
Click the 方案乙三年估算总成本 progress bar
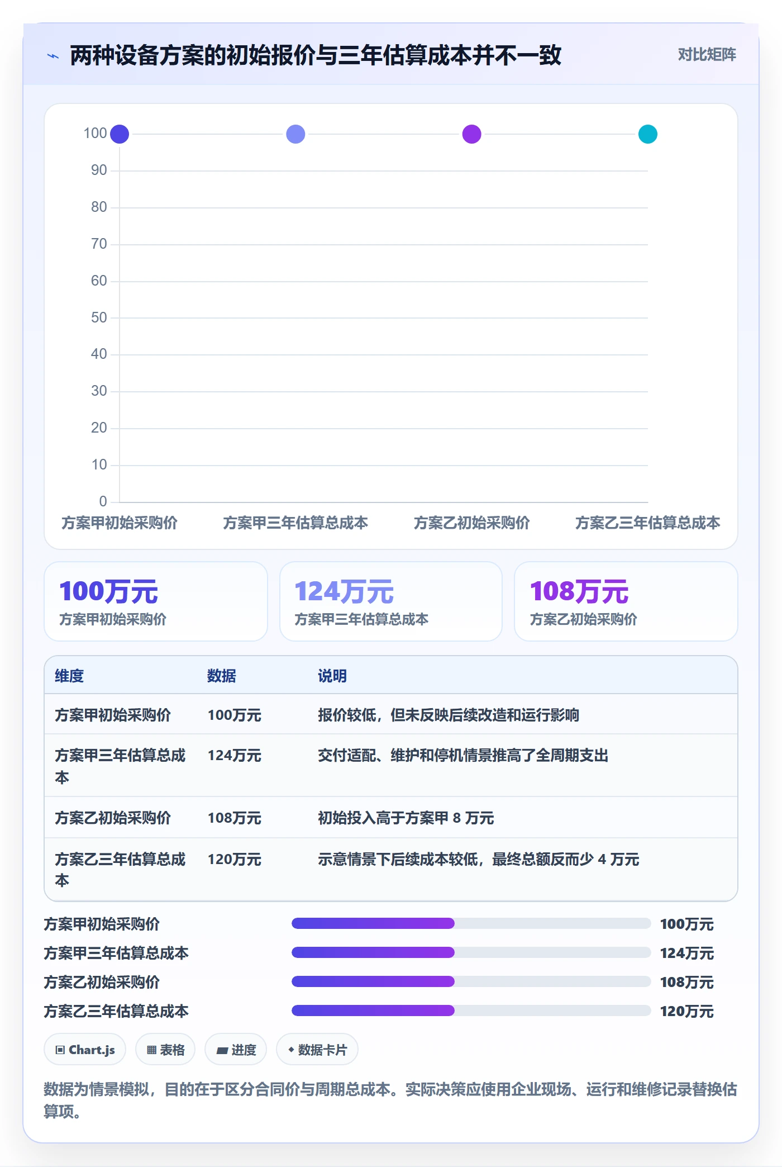pyautogui.click(x=471, y=1011)
